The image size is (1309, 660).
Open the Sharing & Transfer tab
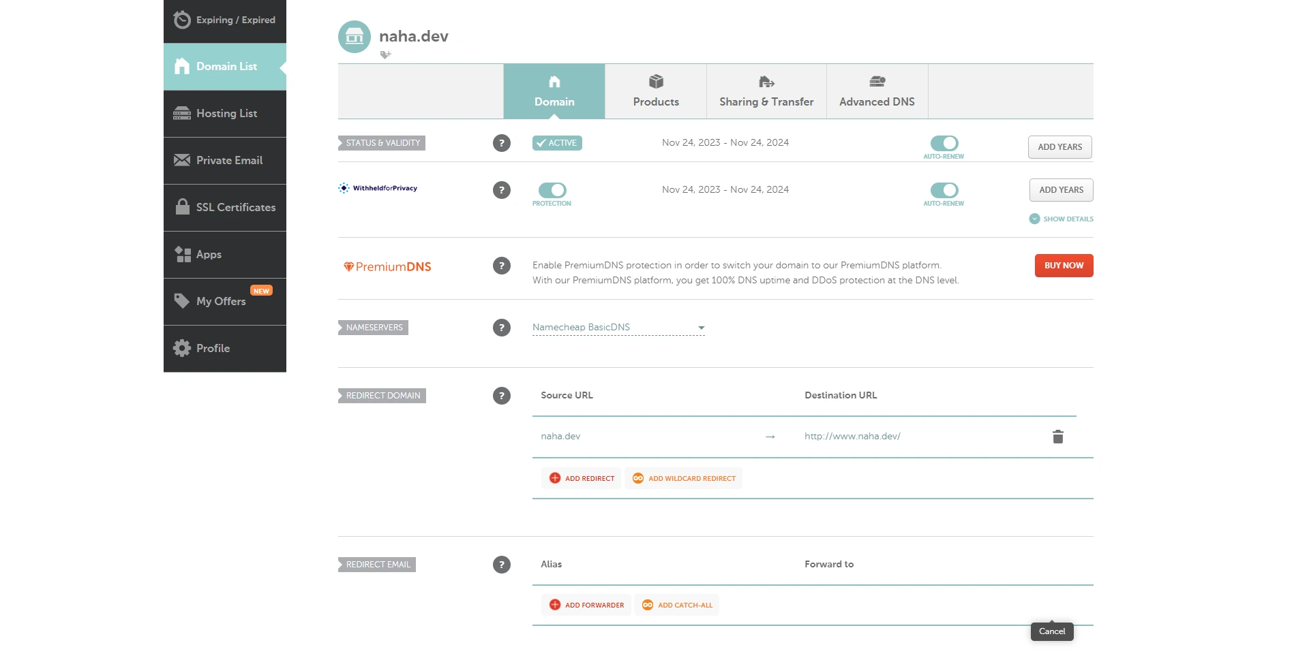(x=766, y=92)
